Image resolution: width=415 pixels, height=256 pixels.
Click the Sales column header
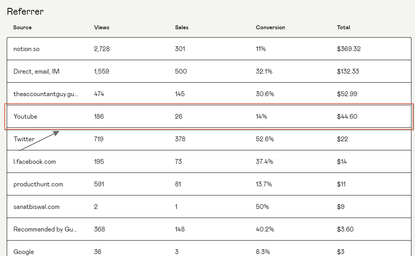[182, 27]
